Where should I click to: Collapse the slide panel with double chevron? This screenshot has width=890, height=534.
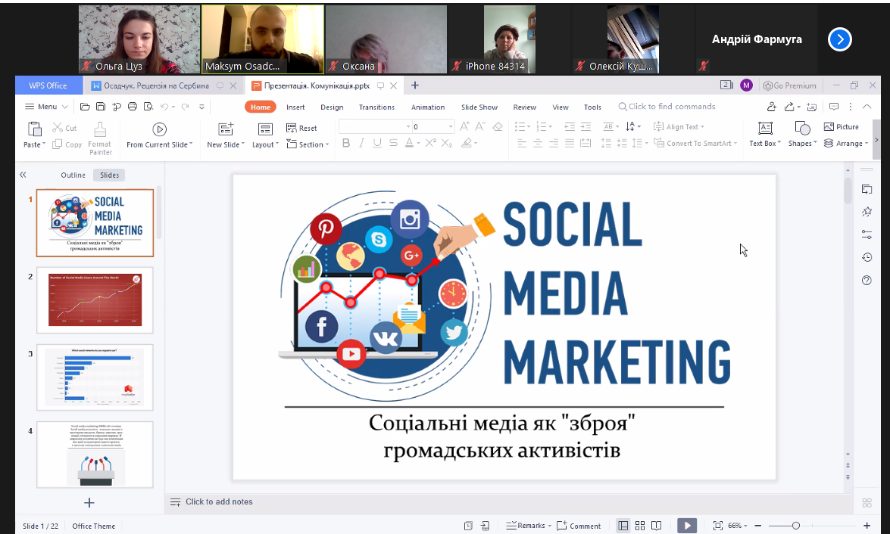click(23, 175)
